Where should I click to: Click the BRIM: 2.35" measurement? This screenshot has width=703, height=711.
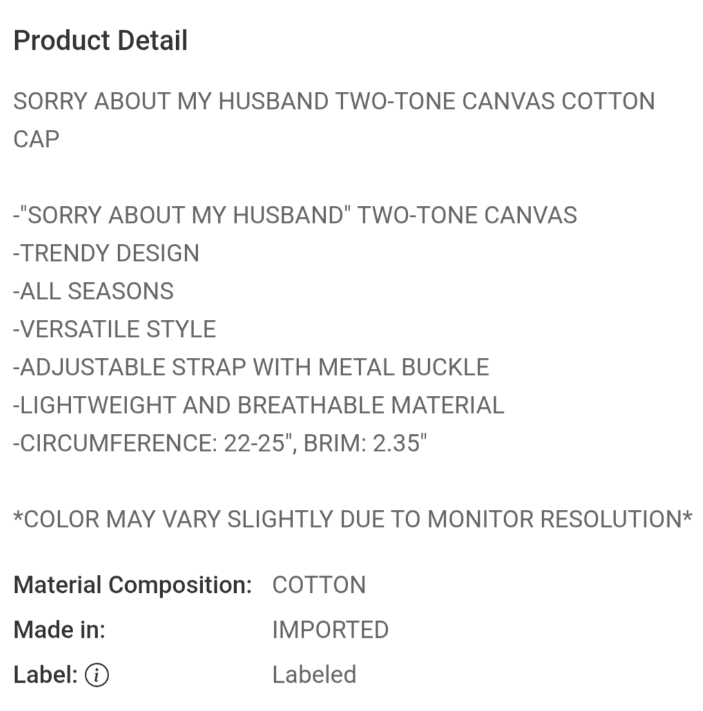366,443
